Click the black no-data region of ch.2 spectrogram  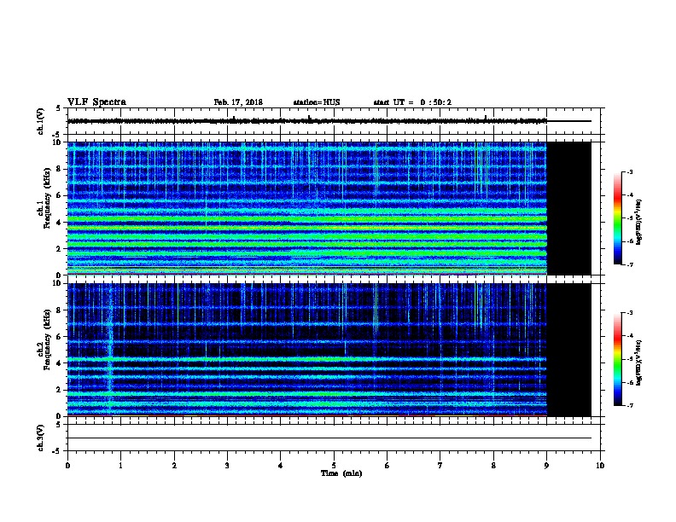568,350
